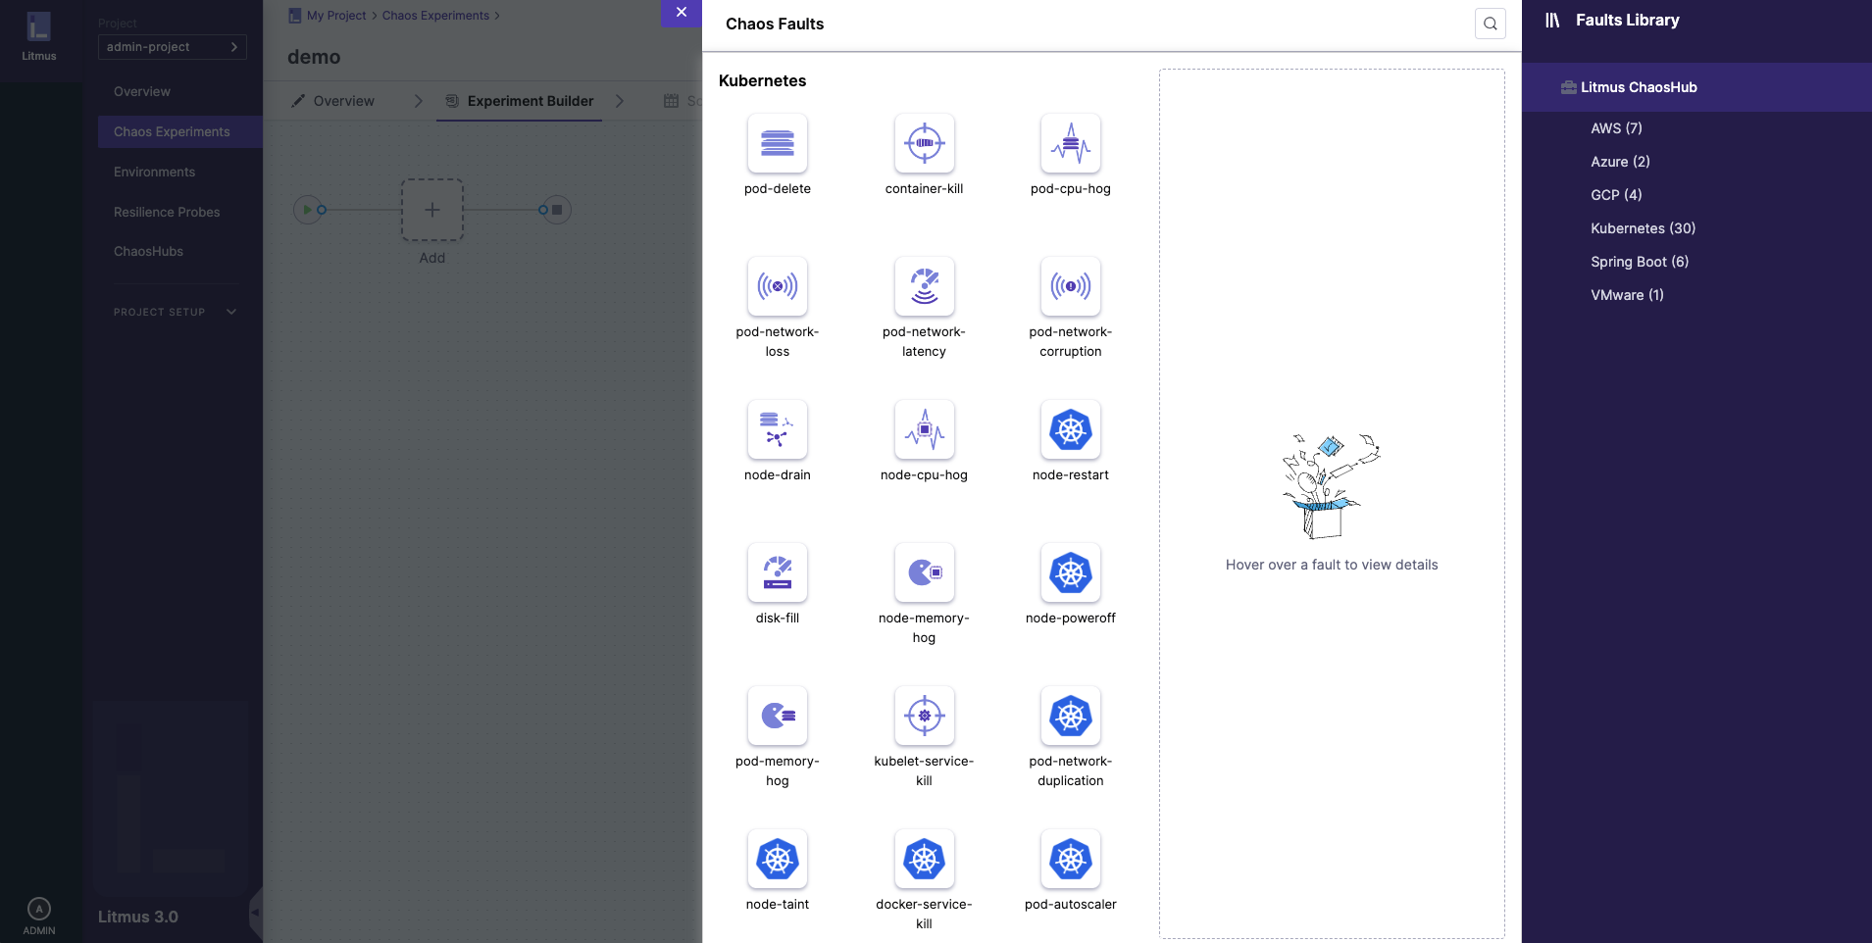Select the pod-delete fault icon

coord(777,144)
